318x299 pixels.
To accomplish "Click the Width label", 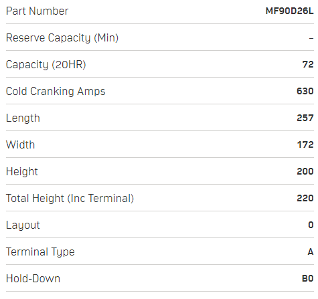I will pyautogui.click(x=20, y=144).
